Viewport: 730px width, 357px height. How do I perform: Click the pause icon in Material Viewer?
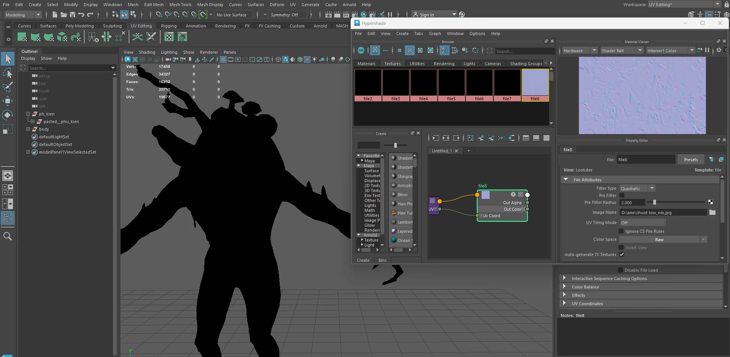click(707, 50)
